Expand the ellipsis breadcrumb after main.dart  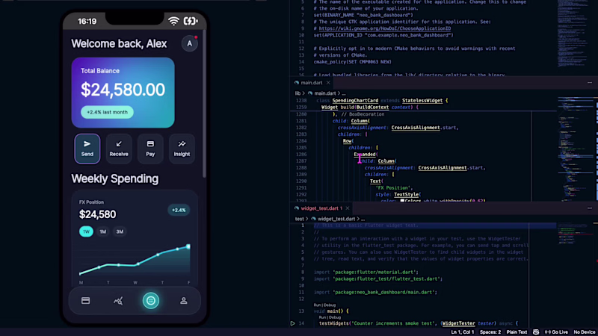(x=344, y=93)
